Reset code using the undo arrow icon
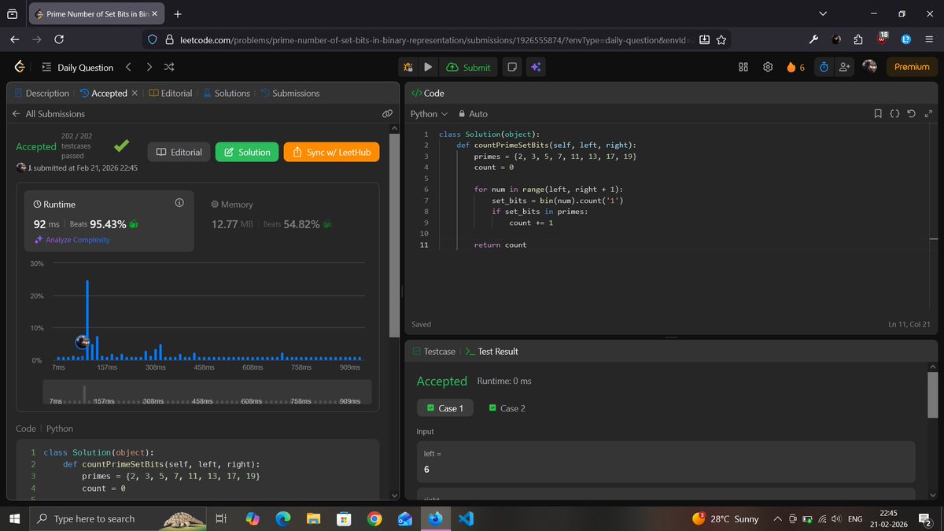Viewport: 944px width, 531px height. click(911, 113)
